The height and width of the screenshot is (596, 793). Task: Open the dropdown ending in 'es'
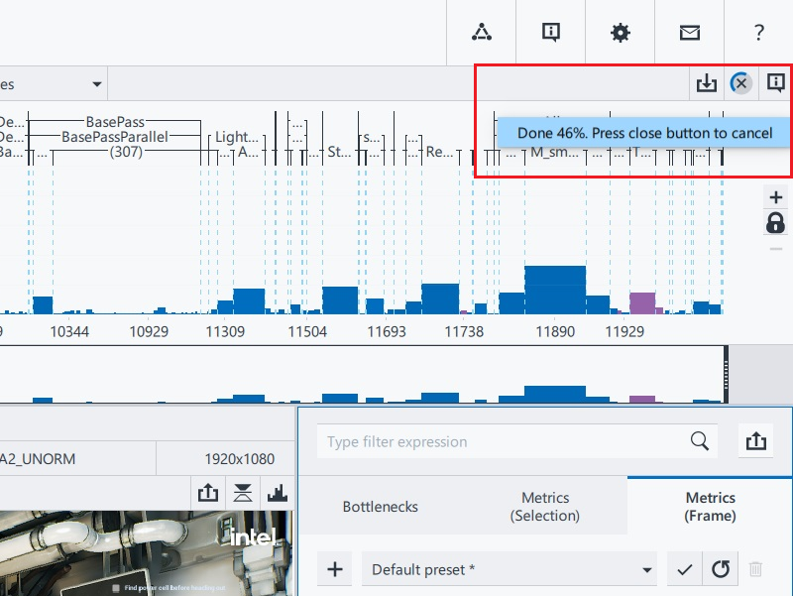pos(54,84)
